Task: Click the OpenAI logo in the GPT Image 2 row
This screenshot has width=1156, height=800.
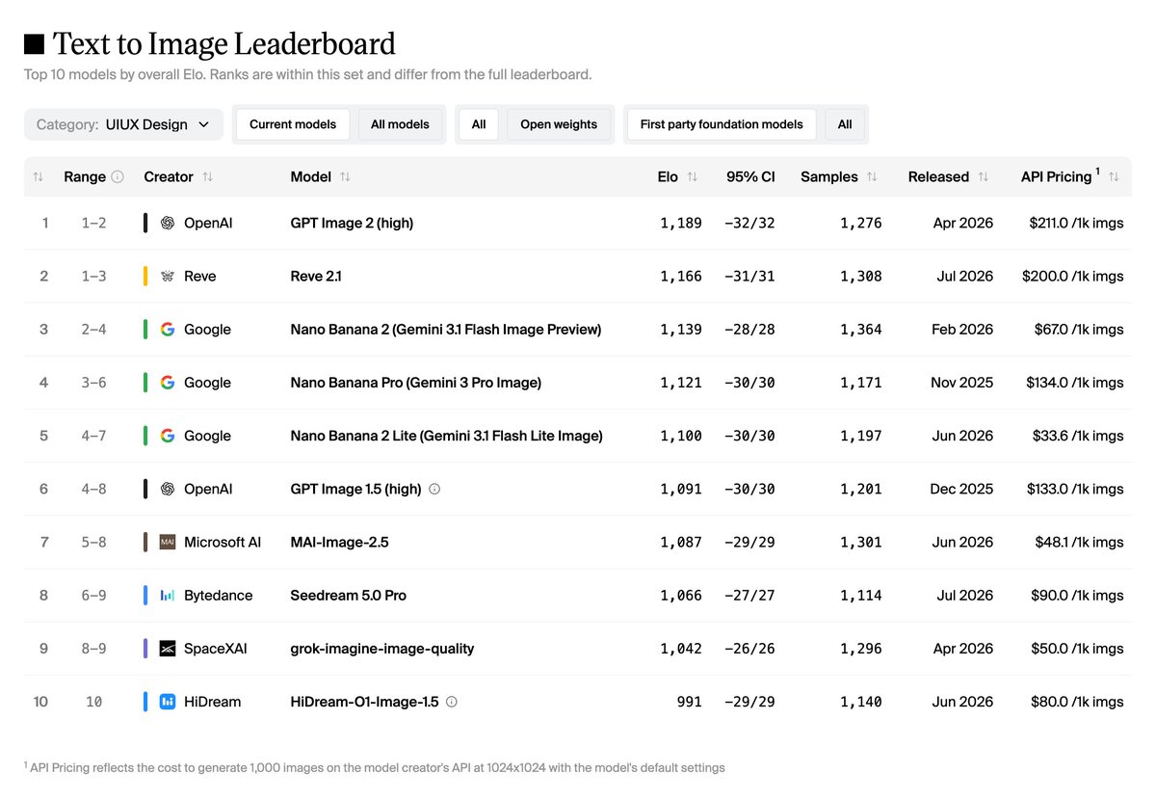Action: pos(168,223)
